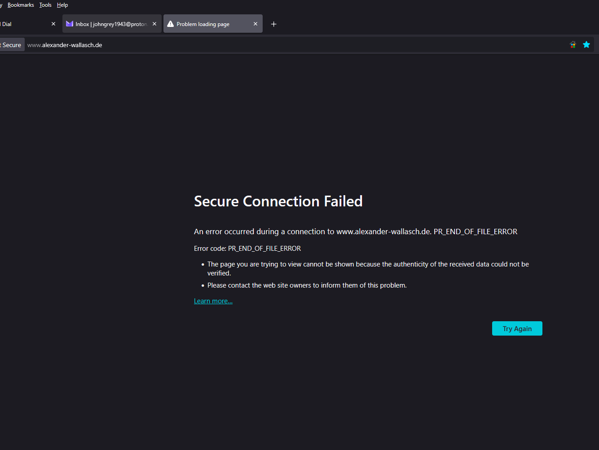Switch to the Proton Inbox tab
This screenshot has width=599, height=450.
(x=112, y=24)
